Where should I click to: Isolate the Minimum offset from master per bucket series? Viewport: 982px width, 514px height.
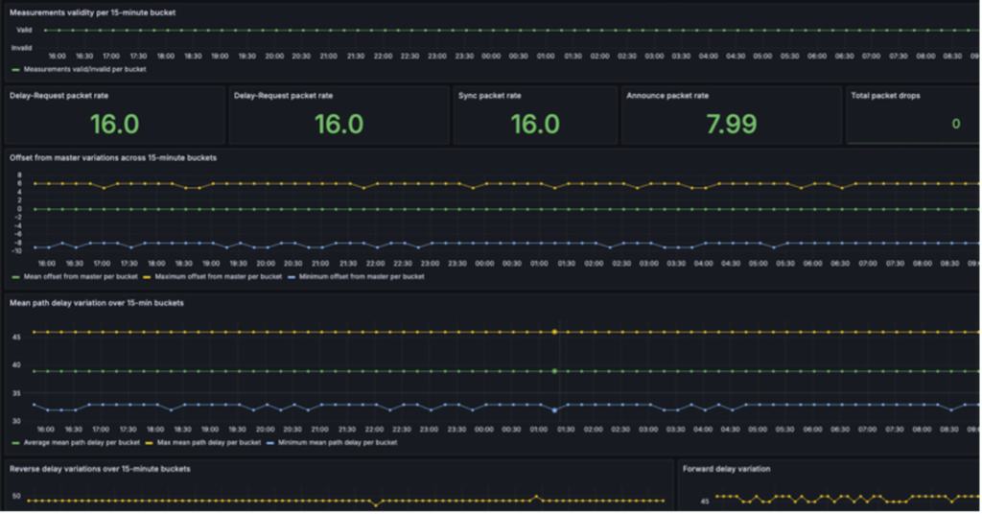[x=361, y=276]
